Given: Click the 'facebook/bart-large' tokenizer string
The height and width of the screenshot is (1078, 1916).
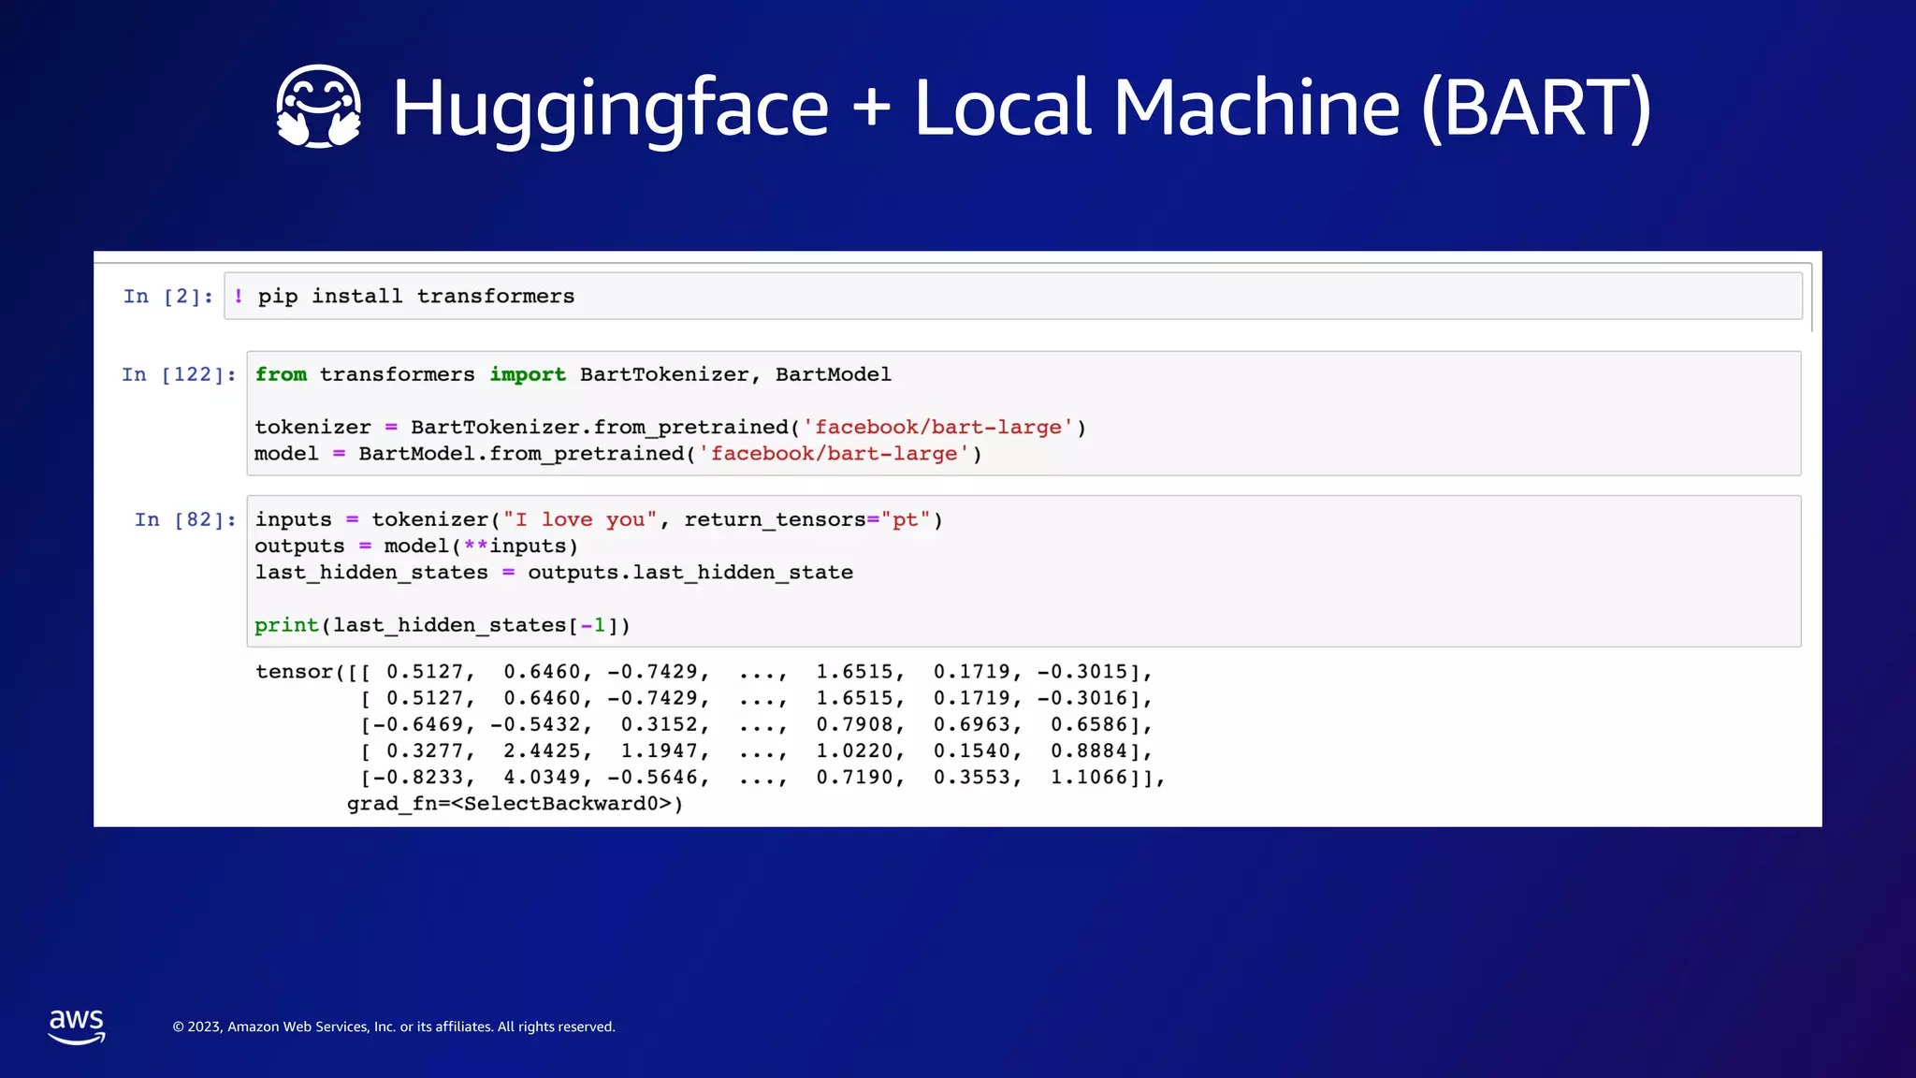Looking at the screenshot, I should point(938,428).
